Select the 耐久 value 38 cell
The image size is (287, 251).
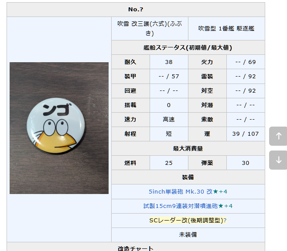point(169,62)
